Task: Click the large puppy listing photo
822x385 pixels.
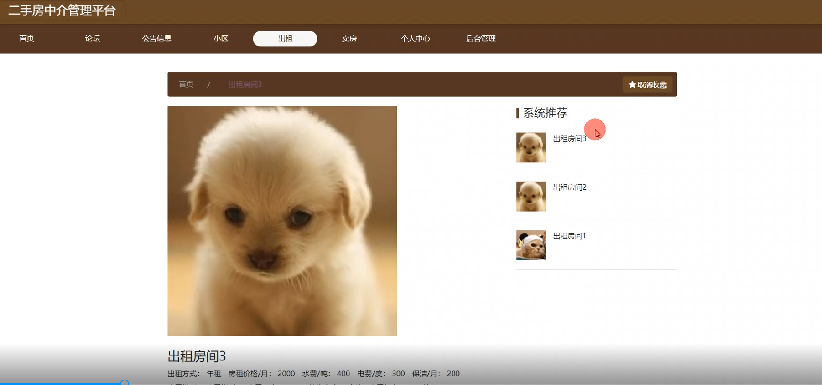Action: point(282,221)
